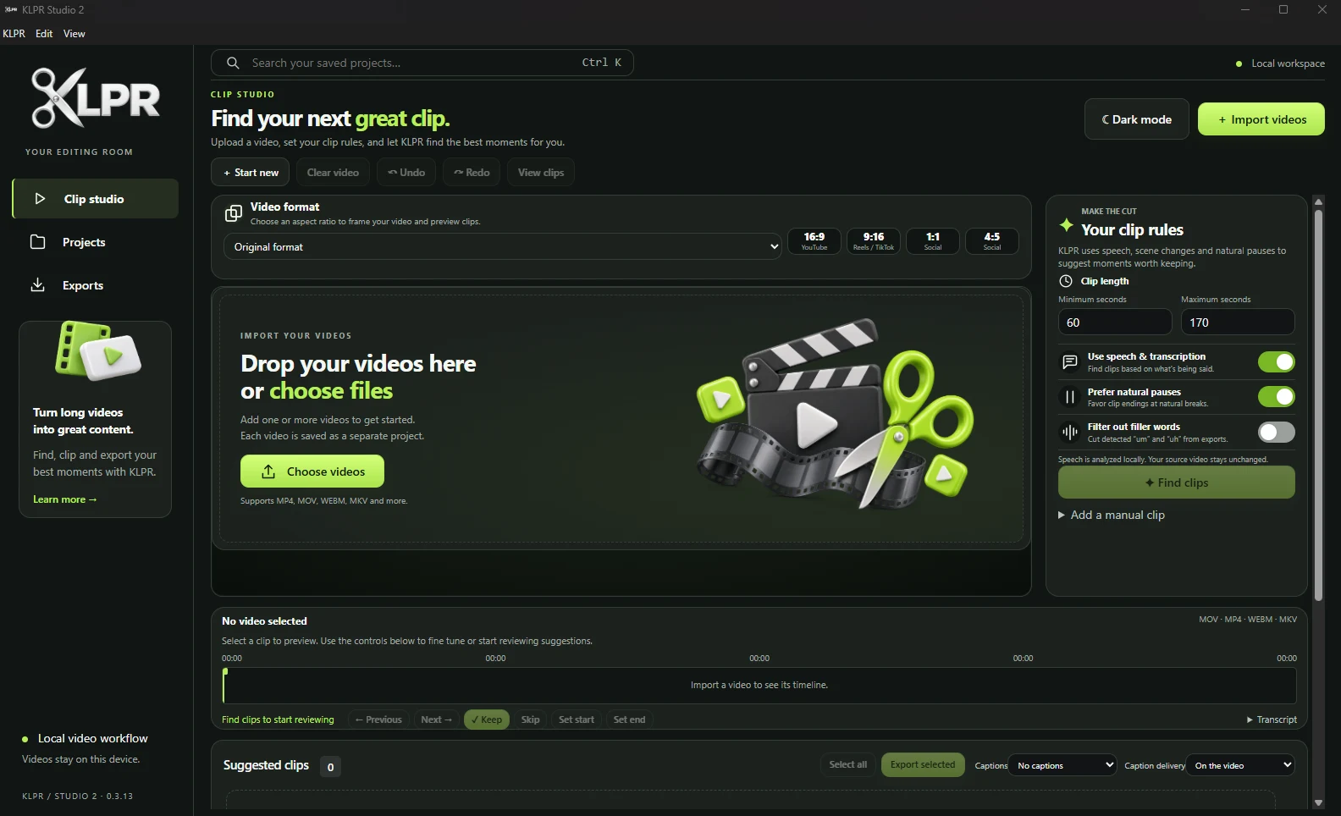Open the KLPR menu
Screen dimensions: 1341x816
14,34
